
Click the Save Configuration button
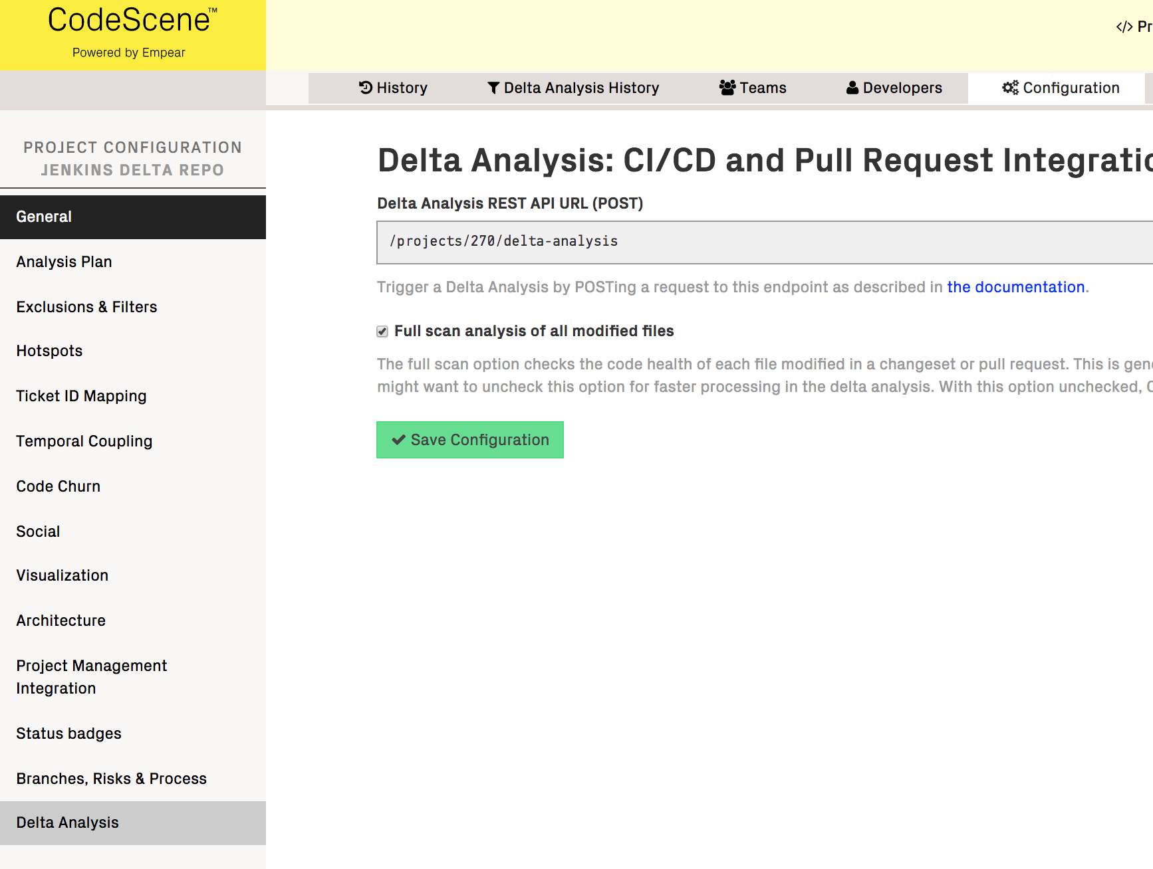point(470,440)
